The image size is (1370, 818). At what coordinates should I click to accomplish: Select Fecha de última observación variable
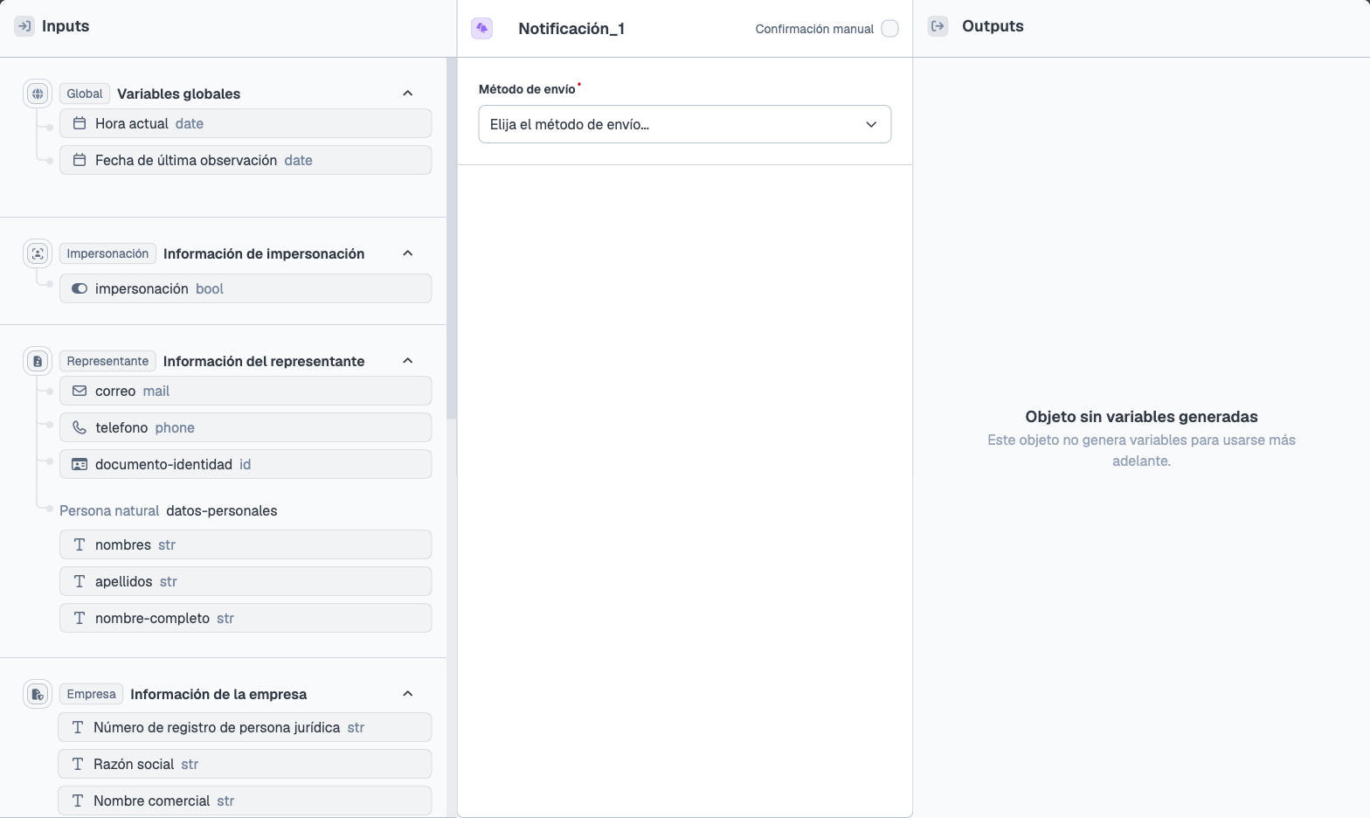click(x=246, y=160)
